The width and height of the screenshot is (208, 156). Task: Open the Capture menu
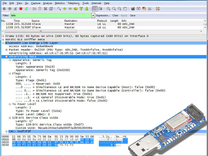pyautogui.click(x=36, y=3)
